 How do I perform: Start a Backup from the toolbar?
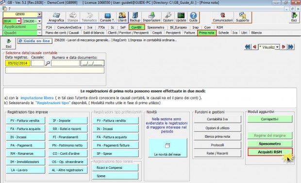coord(135,17)
